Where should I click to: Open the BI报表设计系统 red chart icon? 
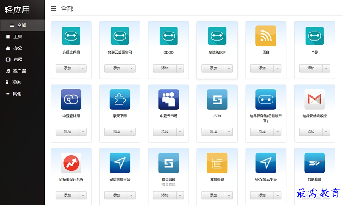point(71,163)
